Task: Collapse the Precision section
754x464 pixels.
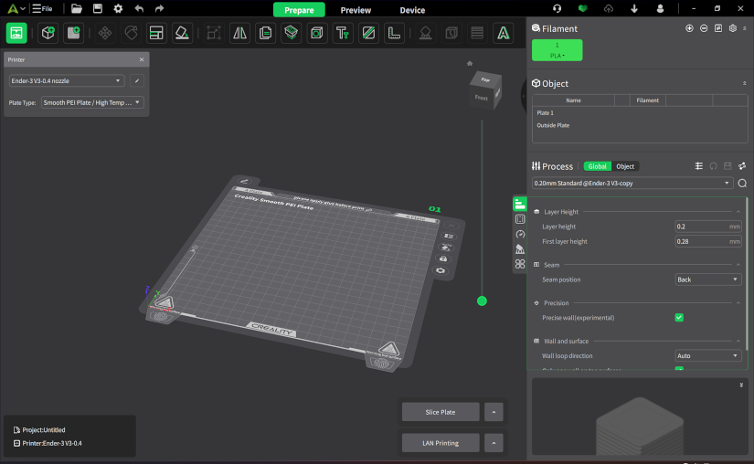Action: [738, 303]
